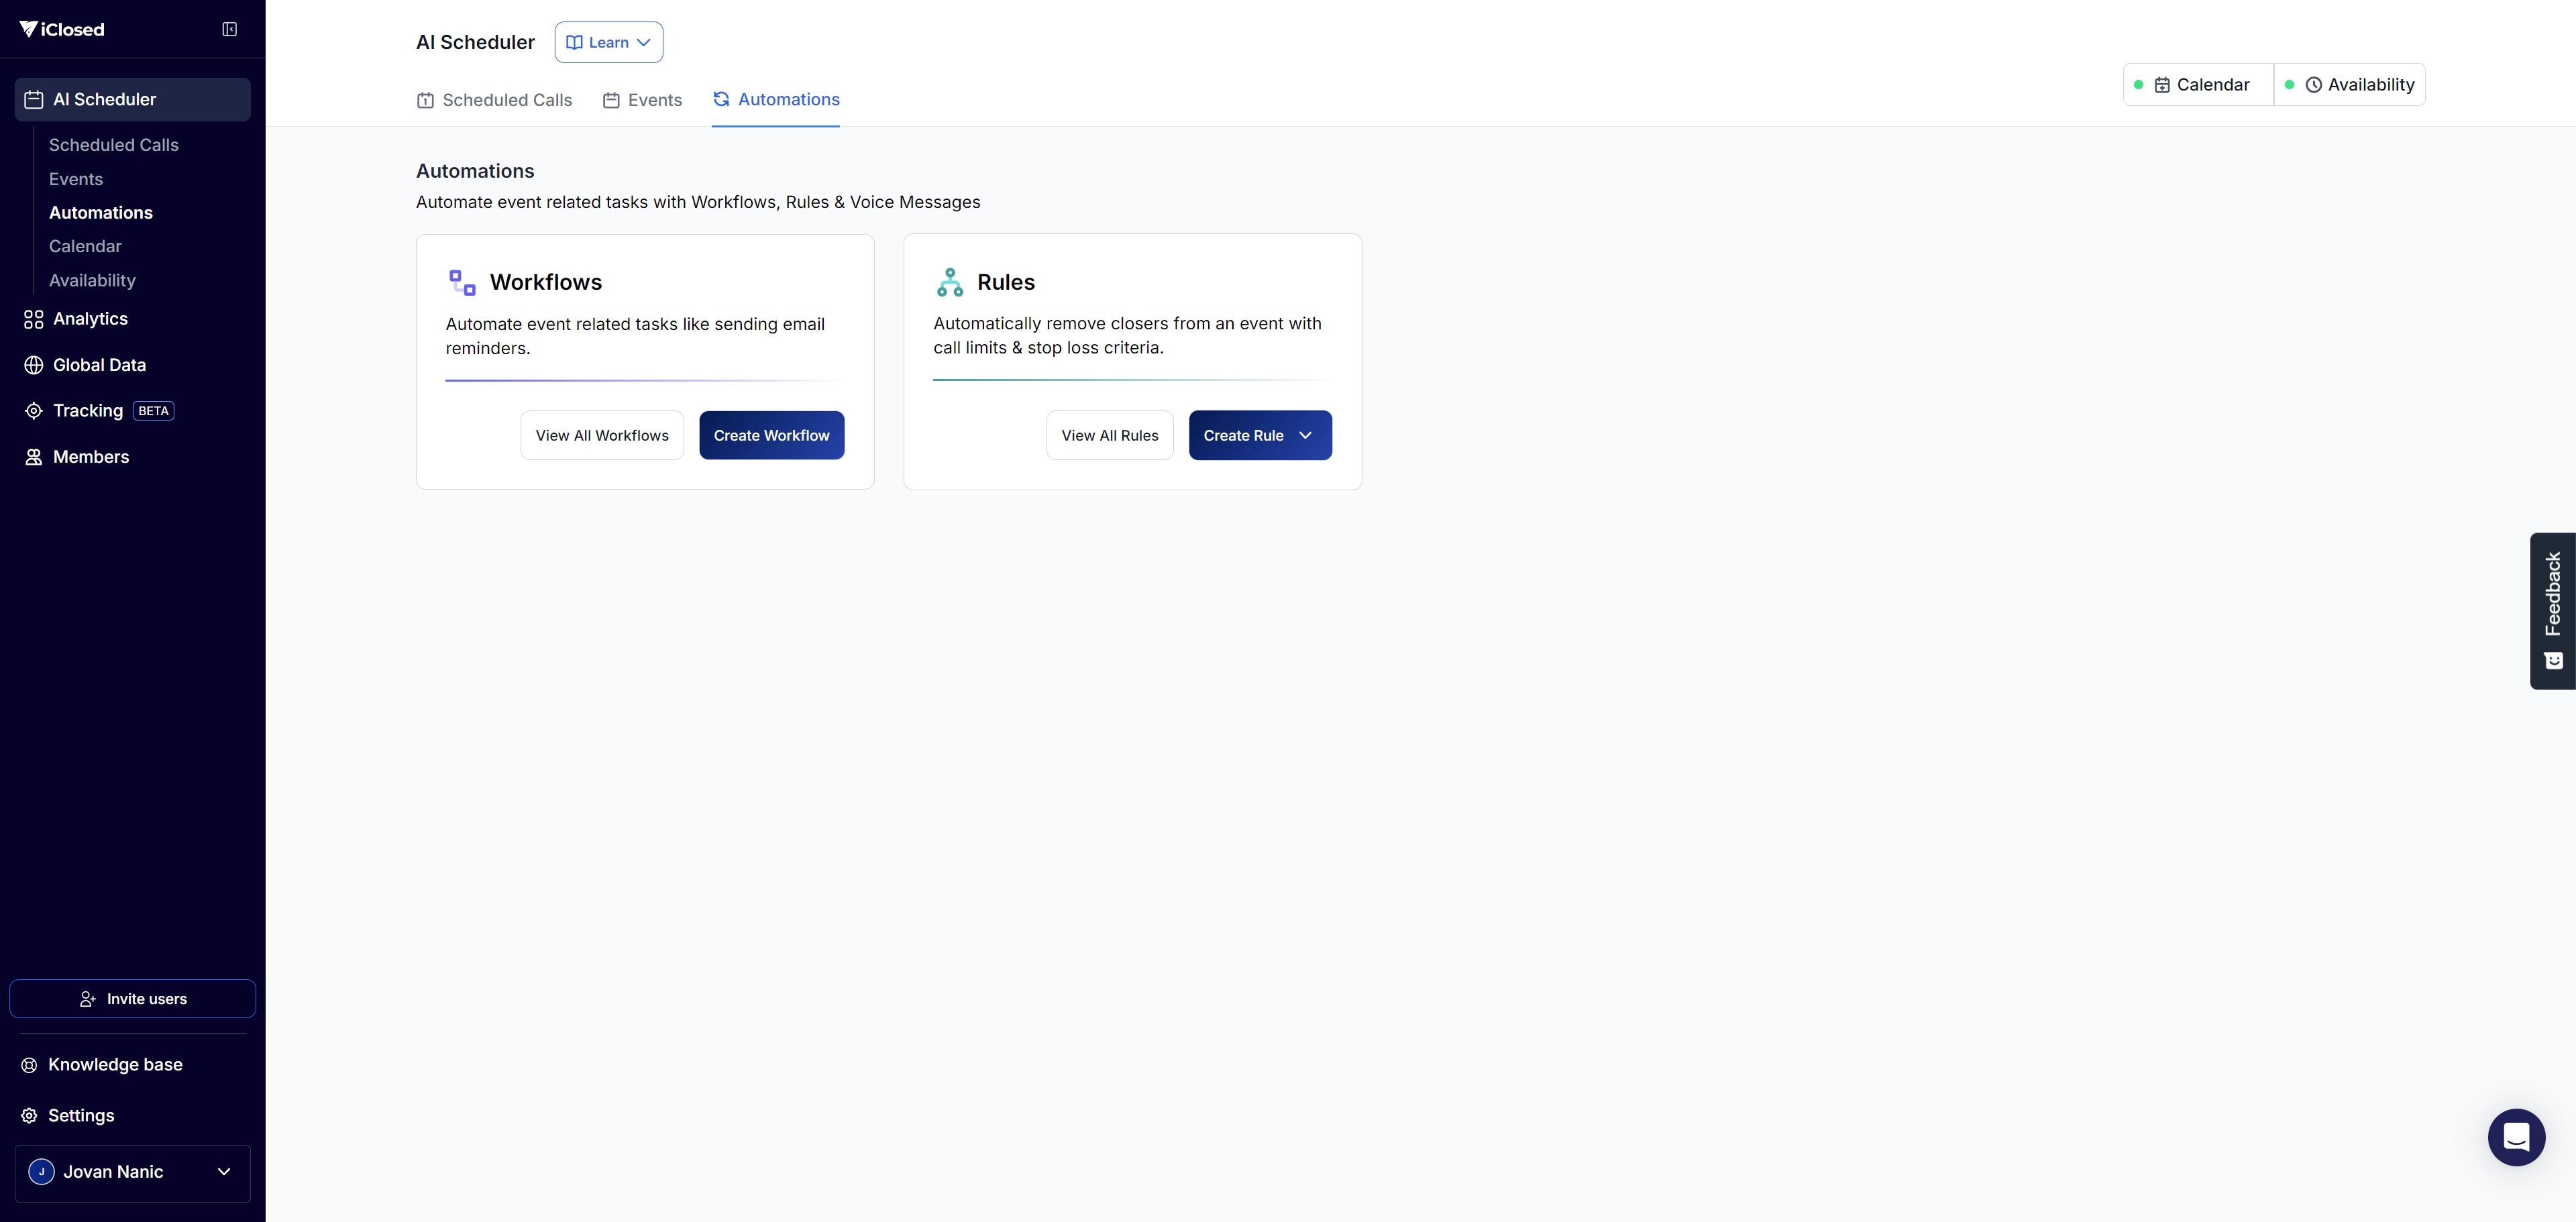Open Analytics from the sidebar
Image resolution: width=2576 pixels, height=1222 pixels.
(x=90, y=319)
